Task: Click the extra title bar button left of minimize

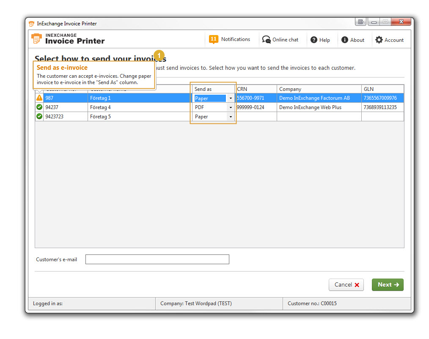Action: click(360, 22)
